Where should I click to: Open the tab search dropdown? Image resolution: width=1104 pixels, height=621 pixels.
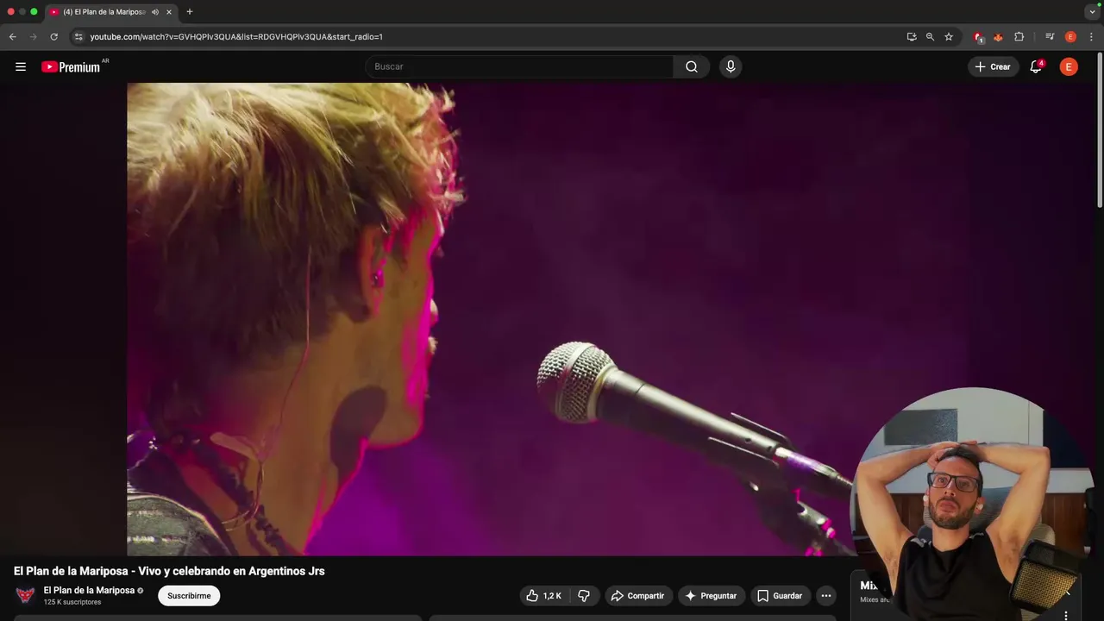click(x=1092, y=12)
